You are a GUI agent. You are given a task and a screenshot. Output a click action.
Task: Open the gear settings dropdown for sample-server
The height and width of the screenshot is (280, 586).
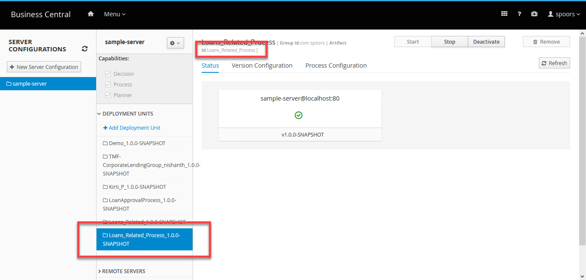point(175,43)
